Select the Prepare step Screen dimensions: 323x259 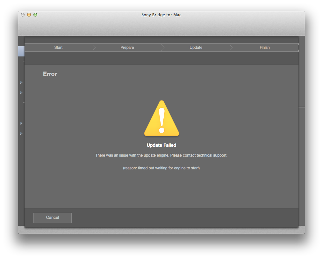click(x=127, y=48)
